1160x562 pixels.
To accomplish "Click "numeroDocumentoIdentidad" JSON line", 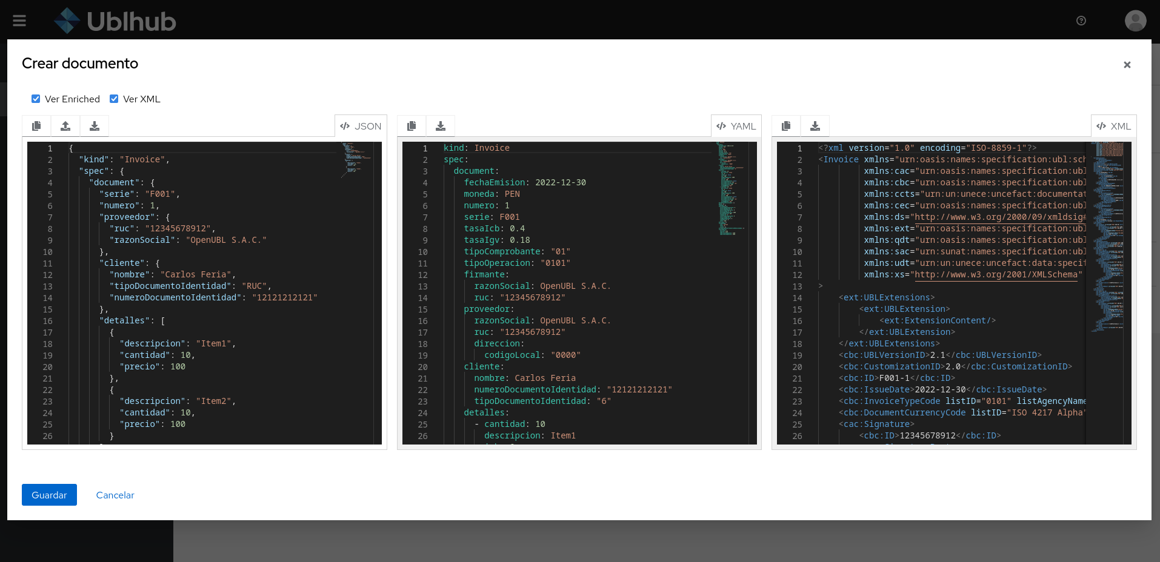I will click(x=213, y=297).
